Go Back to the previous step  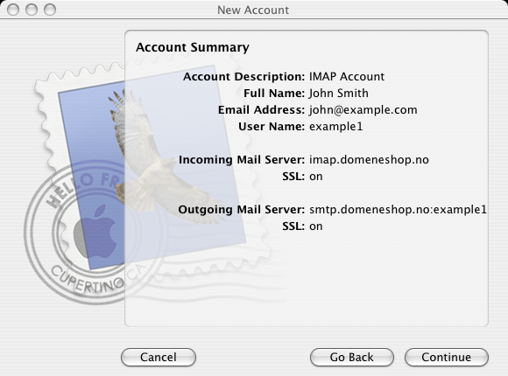352,358
